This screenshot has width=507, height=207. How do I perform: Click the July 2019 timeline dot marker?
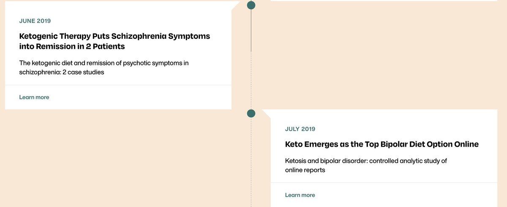tap(251, 113)
